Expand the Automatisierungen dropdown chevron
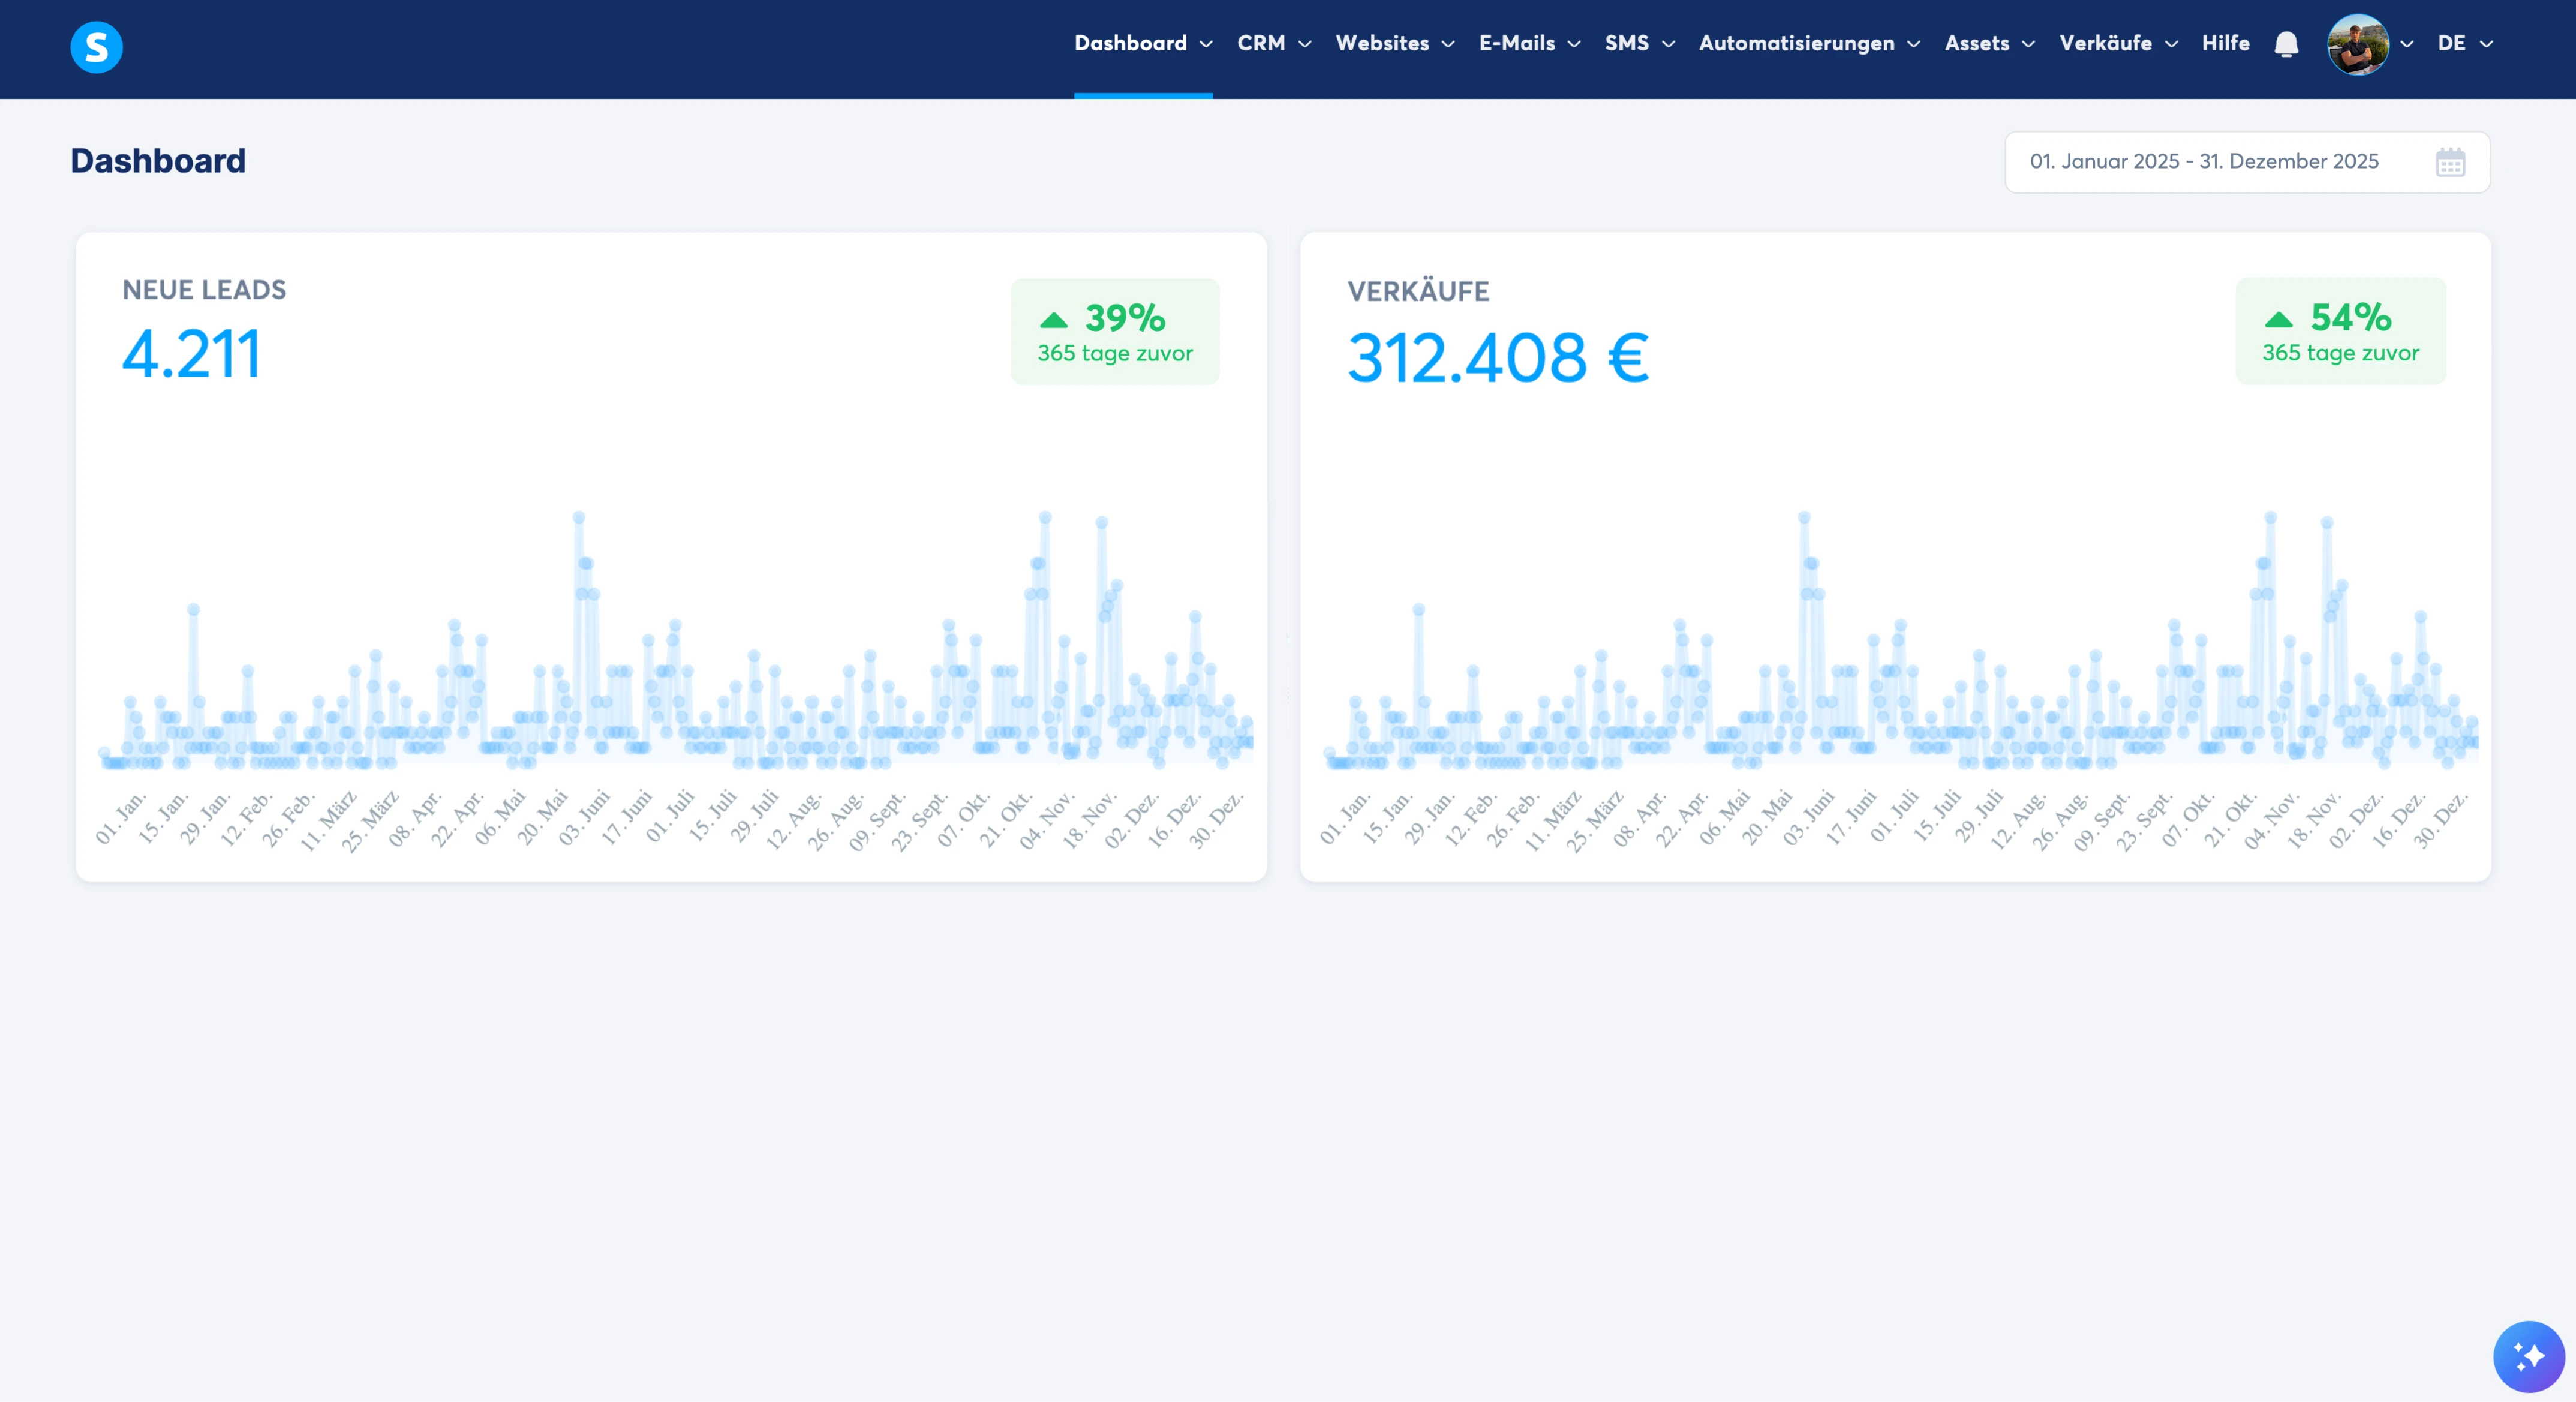2576x1402 pixels. click(1914, 44)
